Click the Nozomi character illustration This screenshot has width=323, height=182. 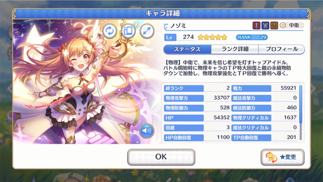(x=86, y=82)
